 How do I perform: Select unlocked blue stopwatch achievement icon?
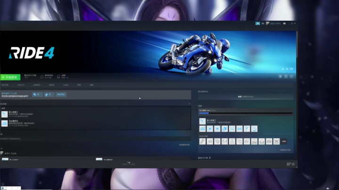pyautogui.click(x=254, y=129)
